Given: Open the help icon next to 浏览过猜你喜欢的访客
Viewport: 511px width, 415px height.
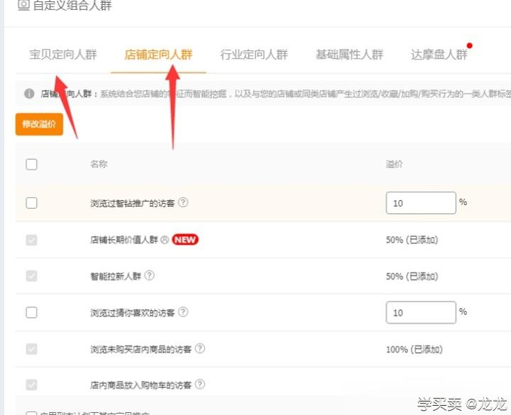Looking at the screenshot, I should (x=183, y=312).
